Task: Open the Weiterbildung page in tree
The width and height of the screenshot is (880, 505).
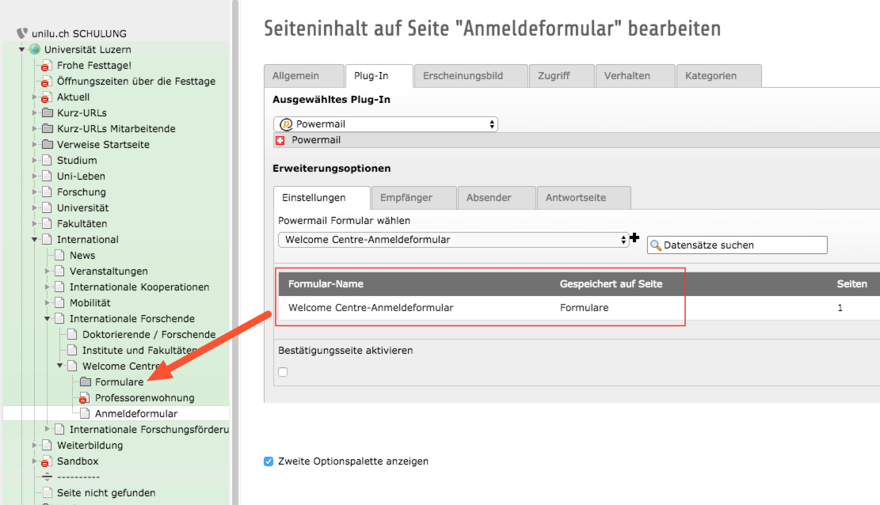Action: (x=90, y=446)
